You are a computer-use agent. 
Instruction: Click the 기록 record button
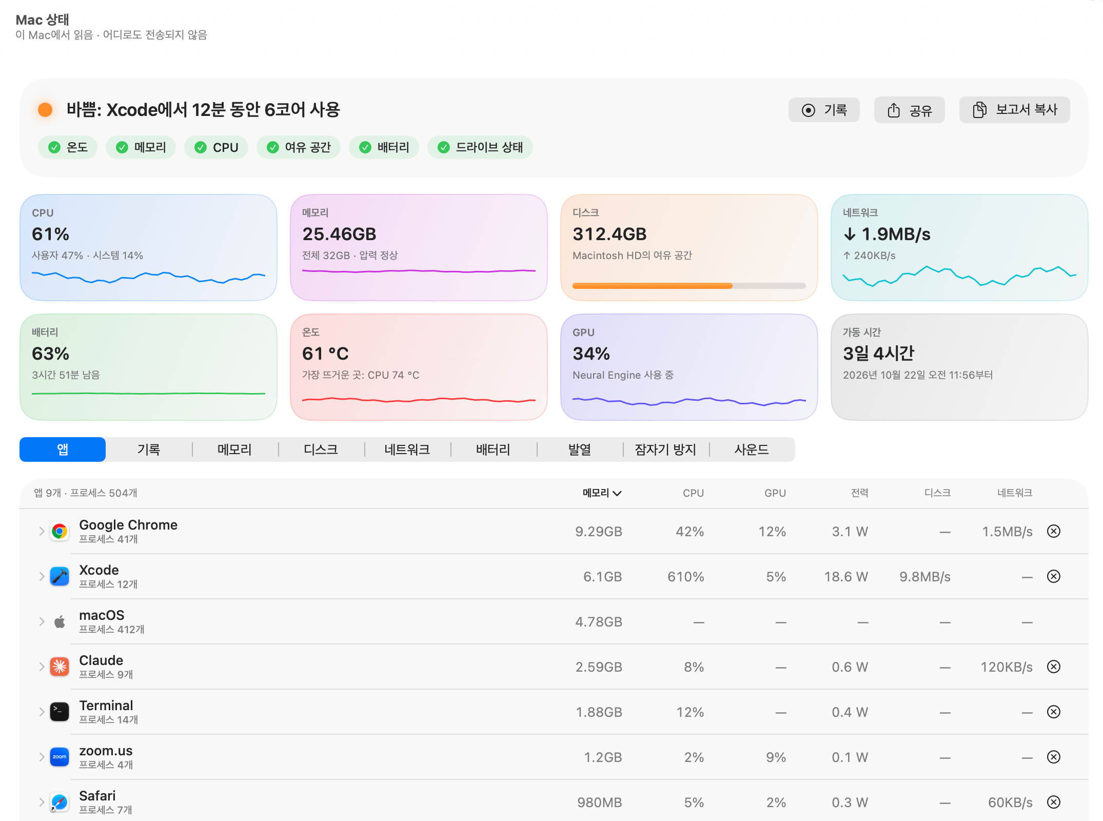(824, 110)
